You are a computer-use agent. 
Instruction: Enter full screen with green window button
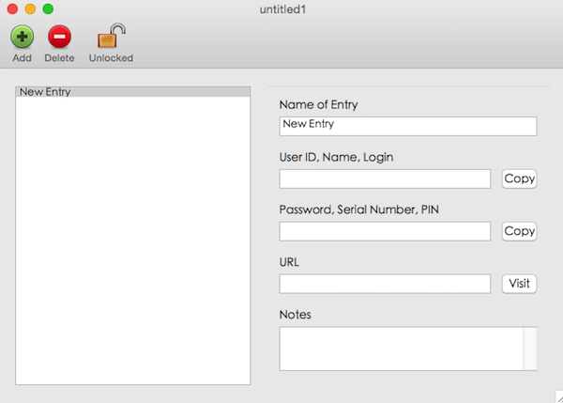(48, 8)
